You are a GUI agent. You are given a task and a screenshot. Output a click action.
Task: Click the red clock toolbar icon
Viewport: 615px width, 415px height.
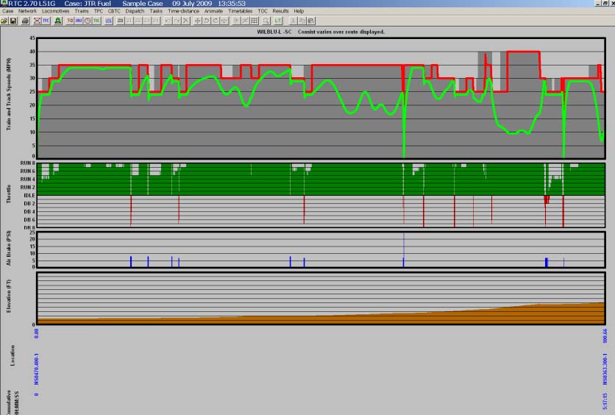[88, 21]
